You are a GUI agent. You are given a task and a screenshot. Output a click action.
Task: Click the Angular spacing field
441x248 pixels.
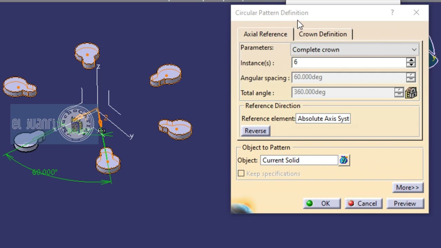pos(349,77)
